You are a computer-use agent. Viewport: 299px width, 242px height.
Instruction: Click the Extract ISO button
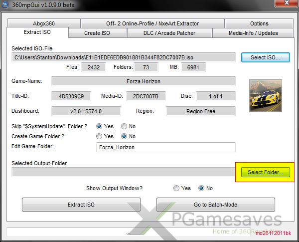pyautogui.click(x=81, y=205)
